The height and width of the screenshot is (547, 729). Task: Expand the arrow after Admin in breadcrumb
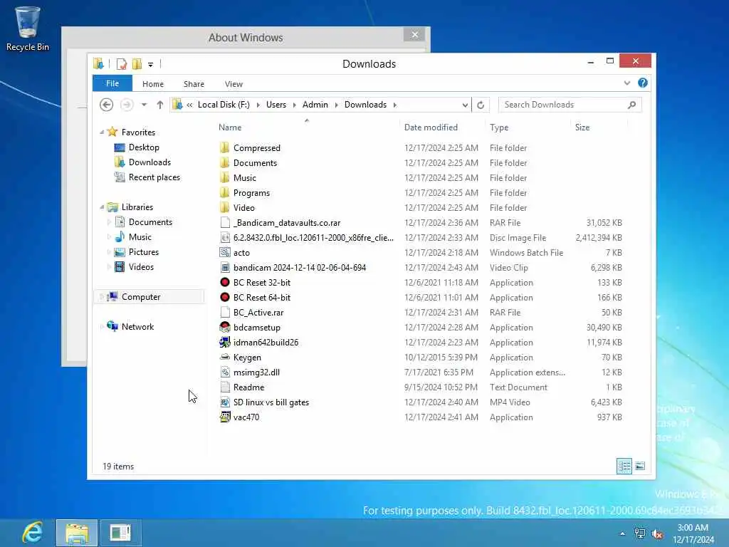point(337,105)
